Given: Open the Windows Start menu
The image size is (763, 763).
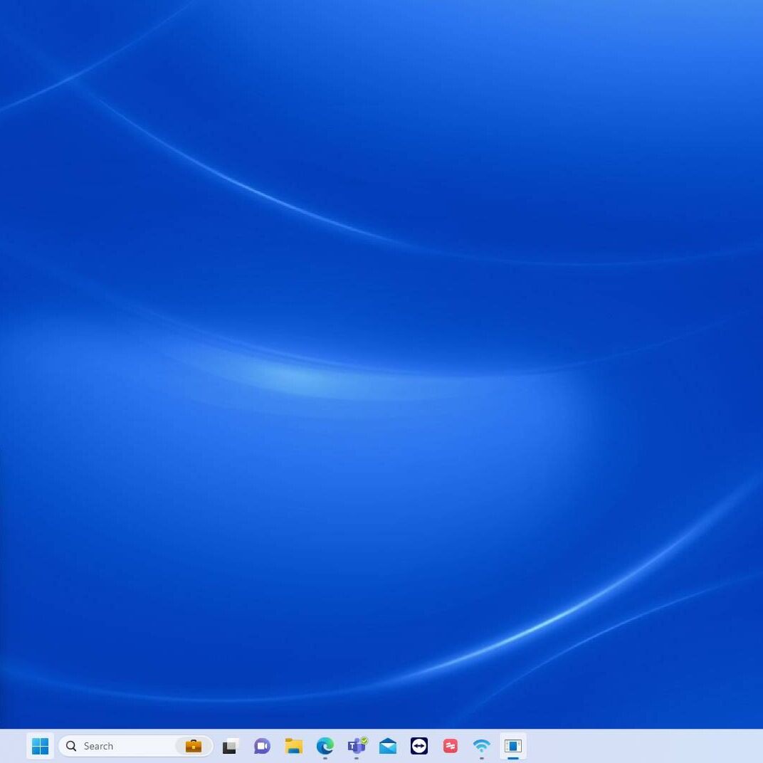Looking at the screenshot, I should [40, 745].
